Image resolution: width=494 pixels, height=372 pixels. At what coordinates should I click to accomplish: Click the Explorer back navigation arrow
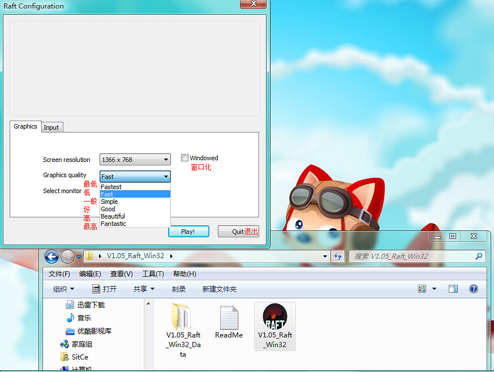tap(51, 256)
